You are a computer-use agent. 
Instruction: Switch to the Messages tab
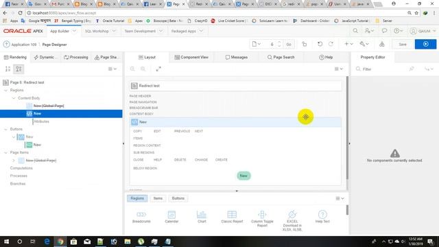point(237,57)
